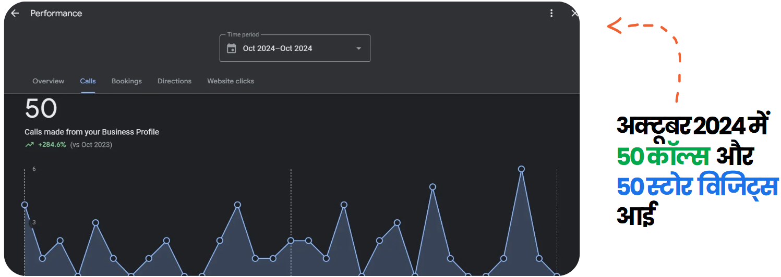
Task: Open the three-dot more options menu
Action: [x=551, y=14]
